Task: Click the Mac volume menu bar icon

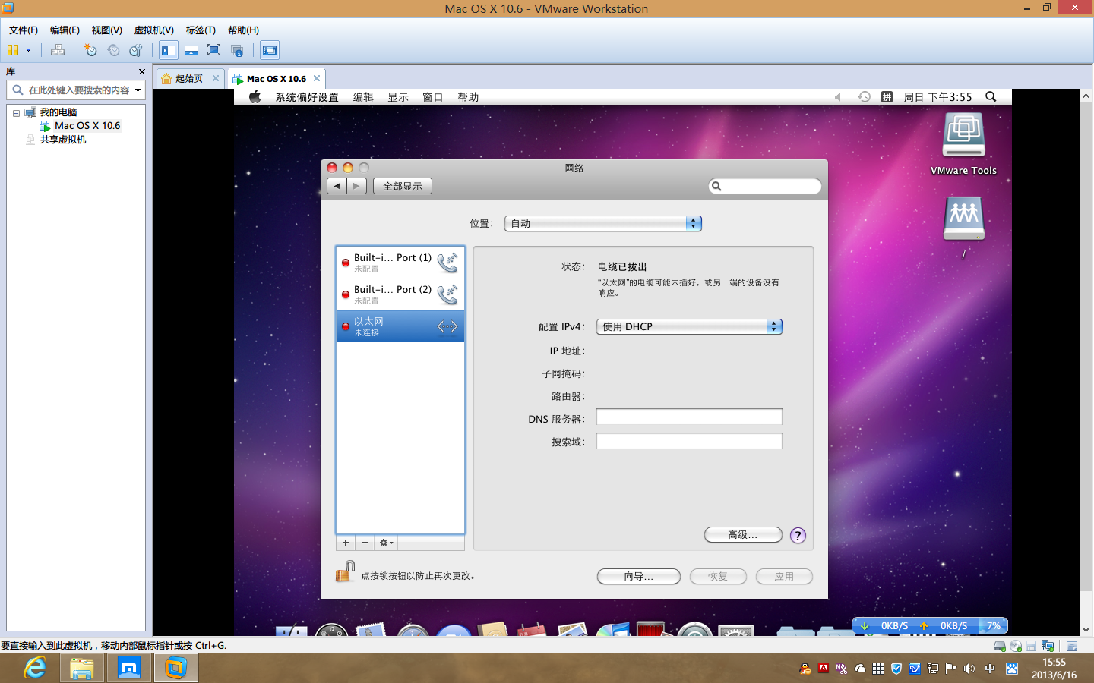Action: coord(839,97)
